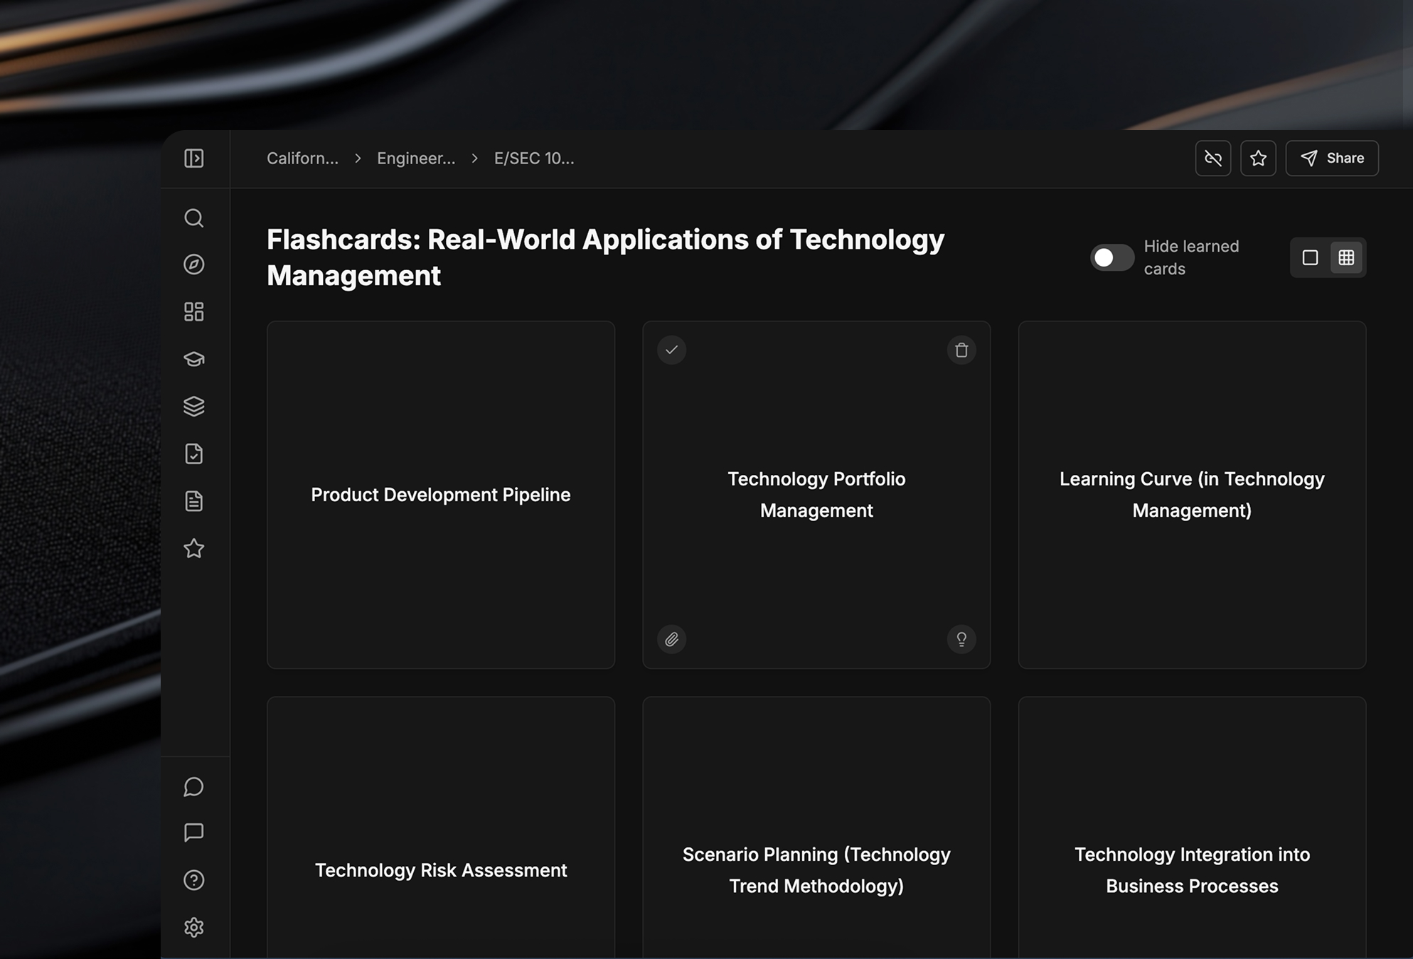Open favorites star icon in sidebar
The width and height of the screenshot is (1413, 959).
193,548
